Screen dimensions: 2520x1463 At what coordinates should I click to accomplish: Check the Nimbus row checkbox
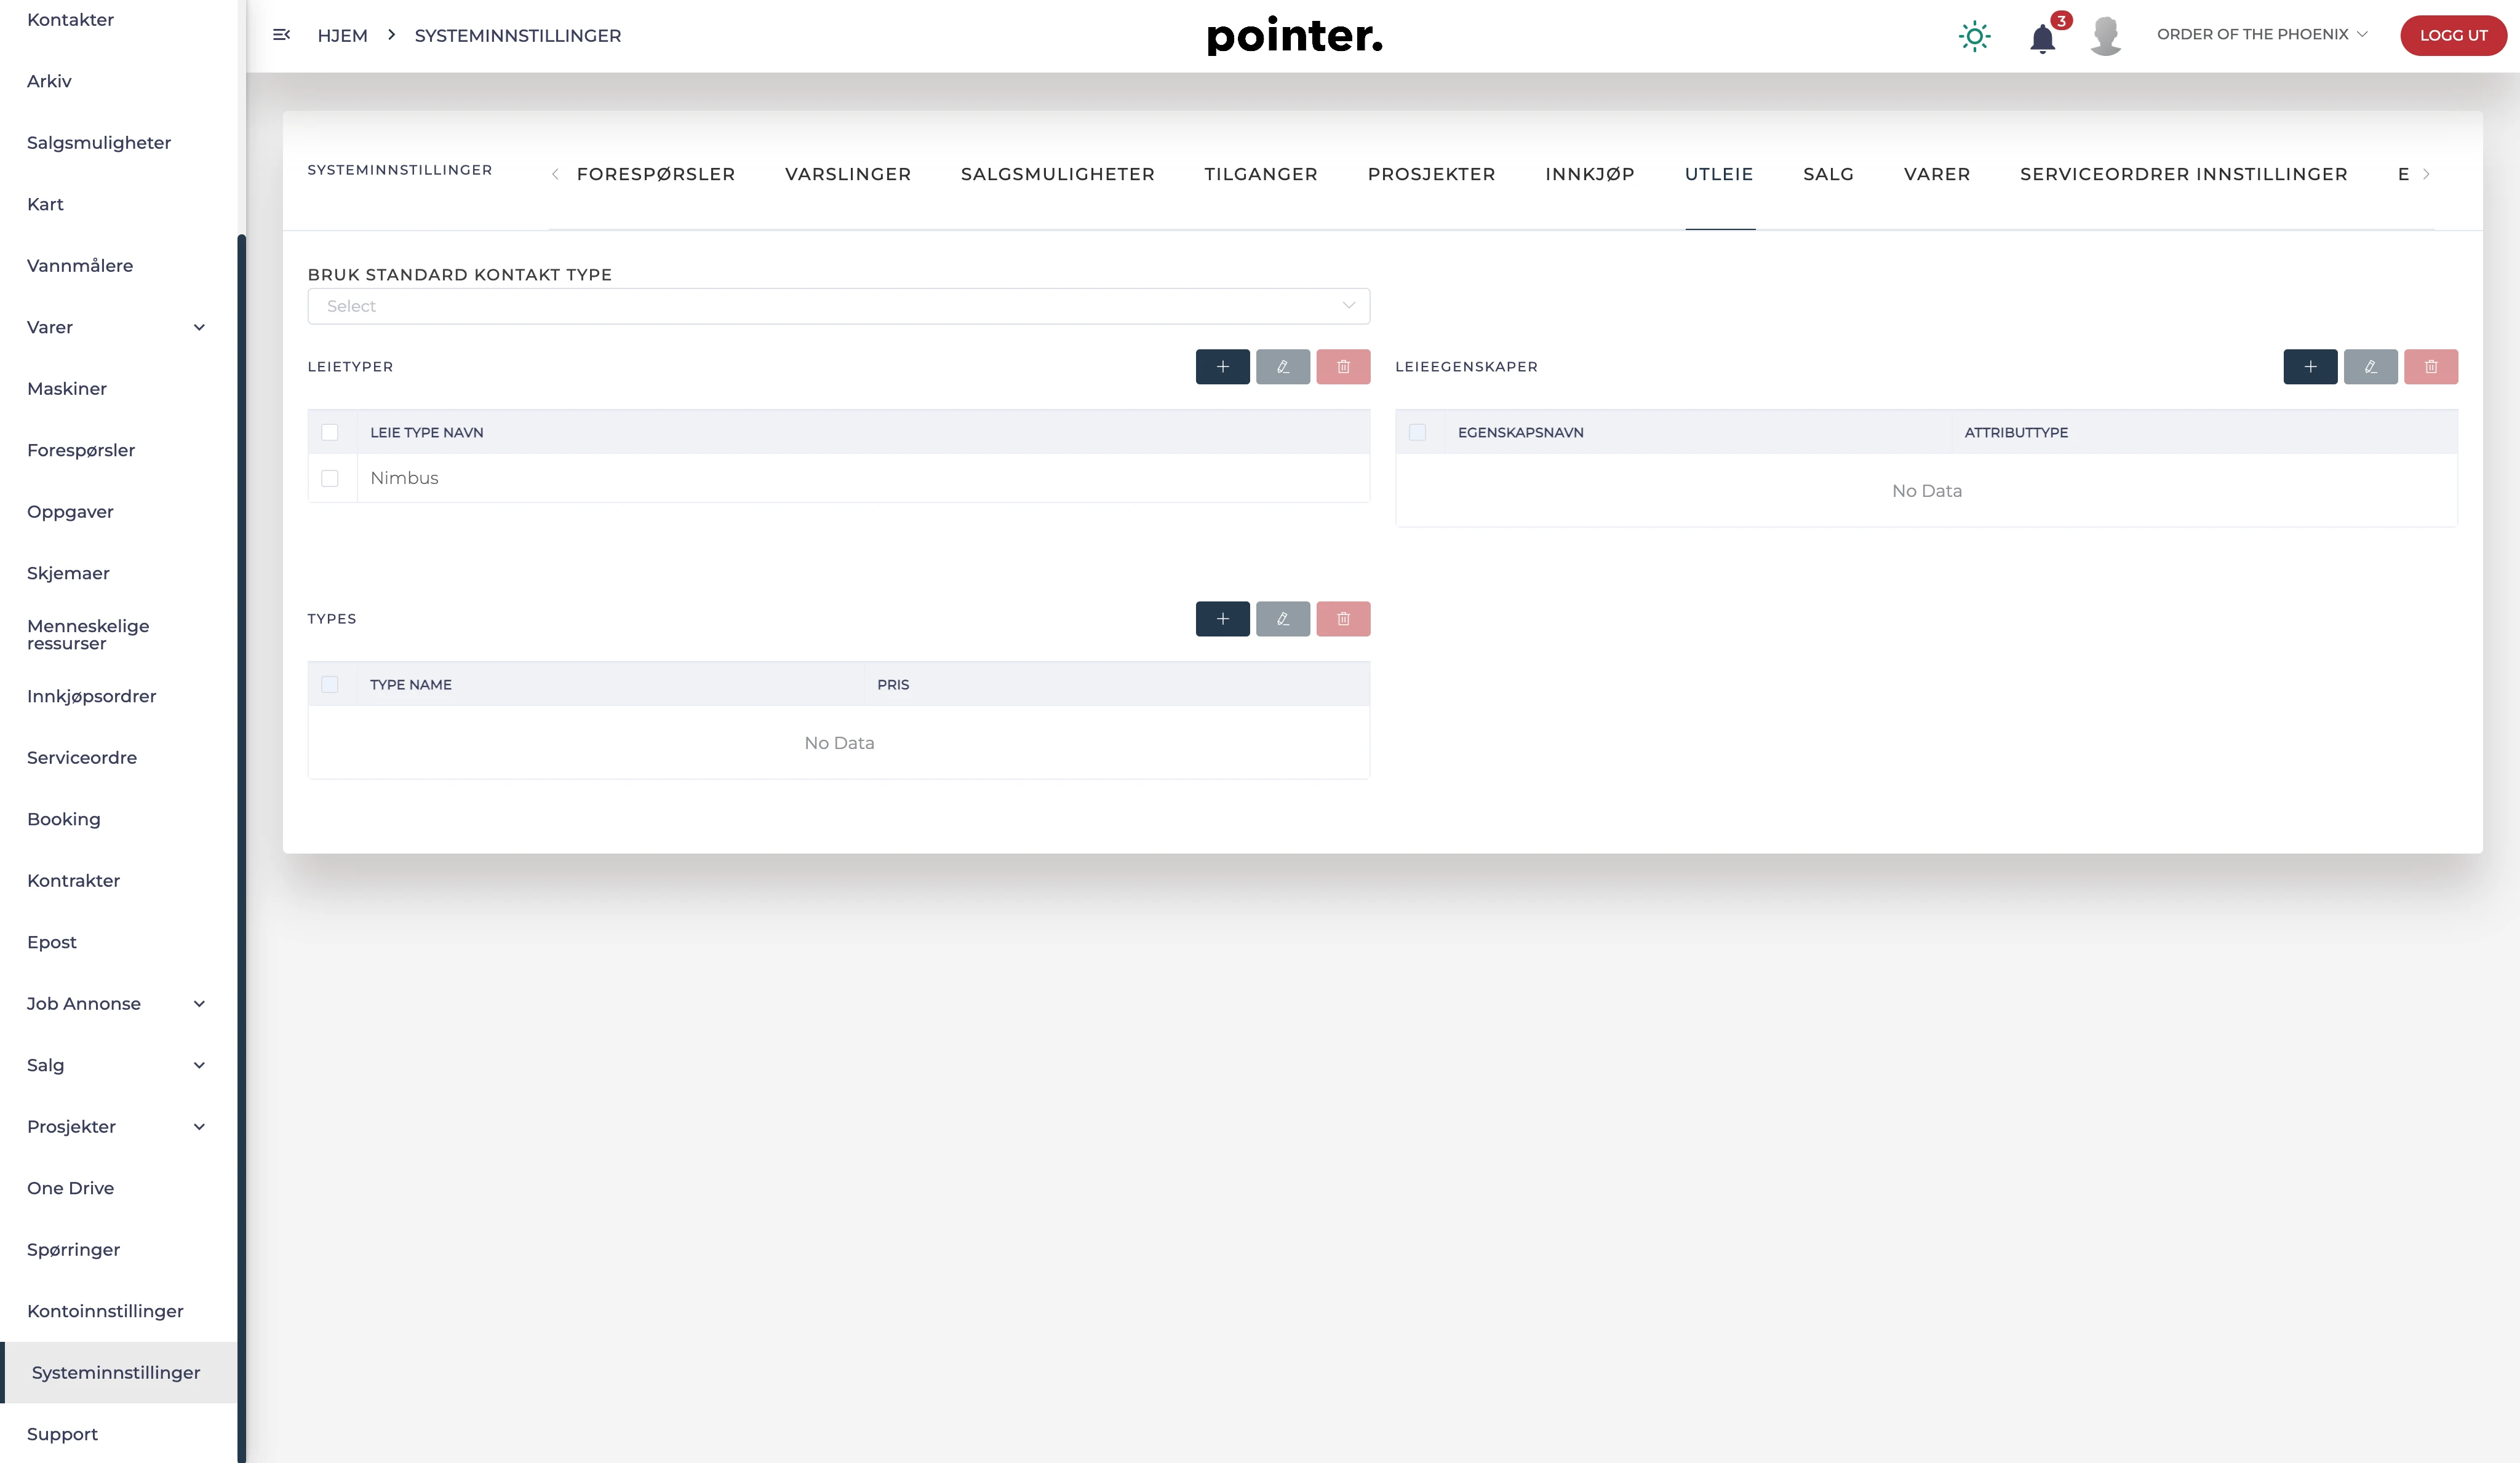point(330,478)
